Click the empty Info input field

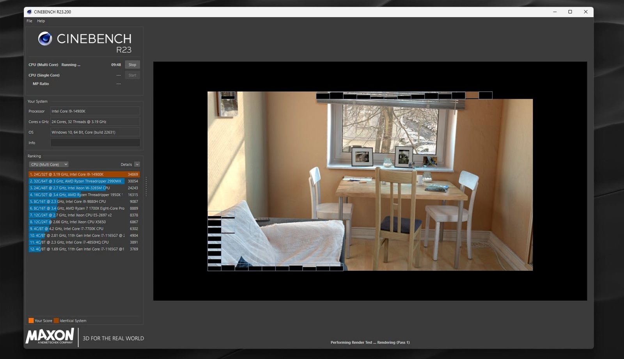(x=95, y=143)
